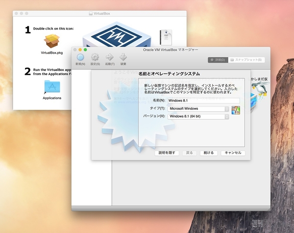Click the VirtualBox disk image window title
The width and height of the screenshot is (294, 233).
(101, 14)
